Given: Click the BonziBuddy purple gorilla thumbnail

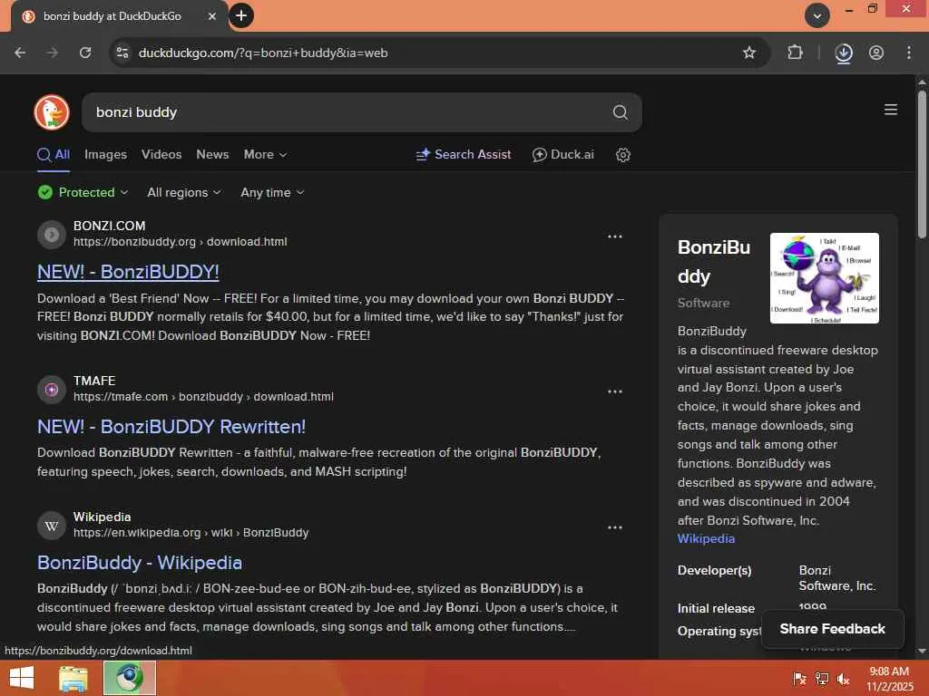Looking at the screenshot, I should 824,278.
